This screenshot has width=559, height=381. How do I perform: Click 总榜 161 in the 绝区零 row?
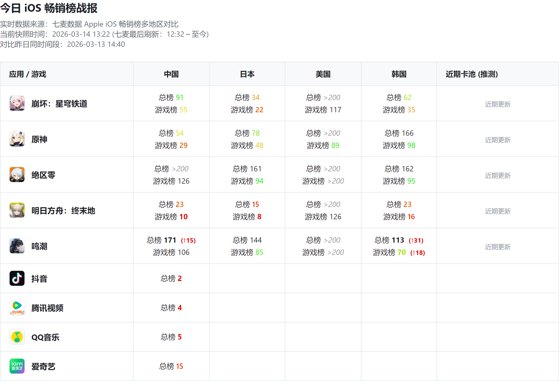tap(247, 169)
